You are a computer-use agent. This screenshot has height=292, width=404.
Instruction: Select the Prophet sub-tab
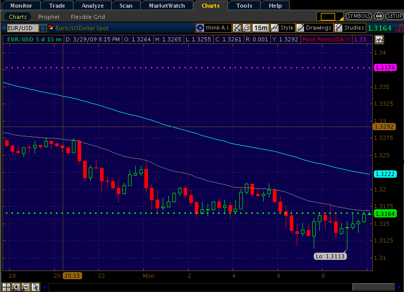click(x=49, y=17)
